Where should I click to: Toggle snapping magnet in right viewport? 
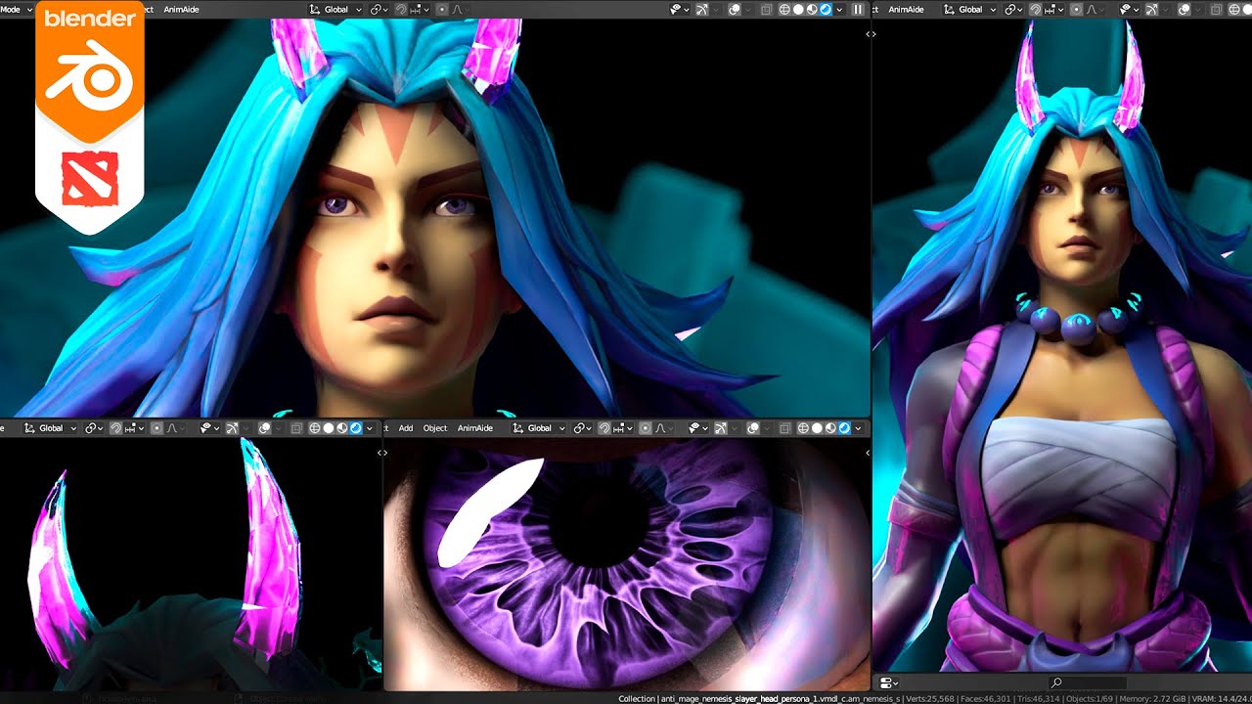click(1035, 9)
